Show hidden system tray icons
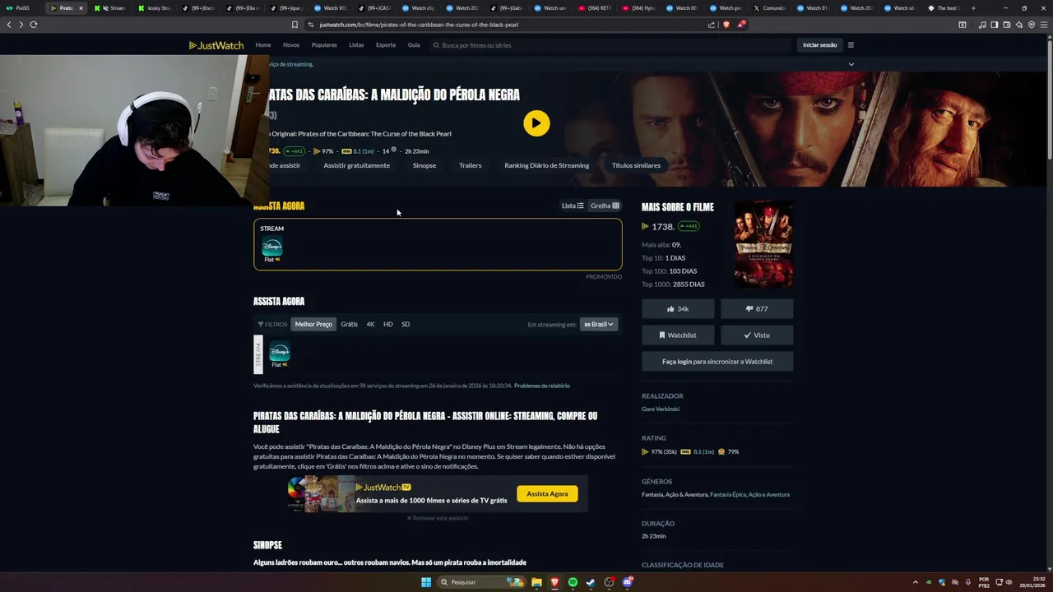1053x592 pixels. pyautogui.click(x=916, y=582)
